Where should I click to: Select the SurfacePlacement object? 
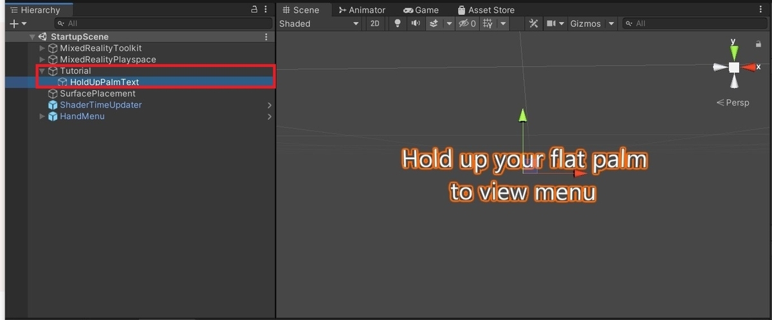[x=98, y=93]
